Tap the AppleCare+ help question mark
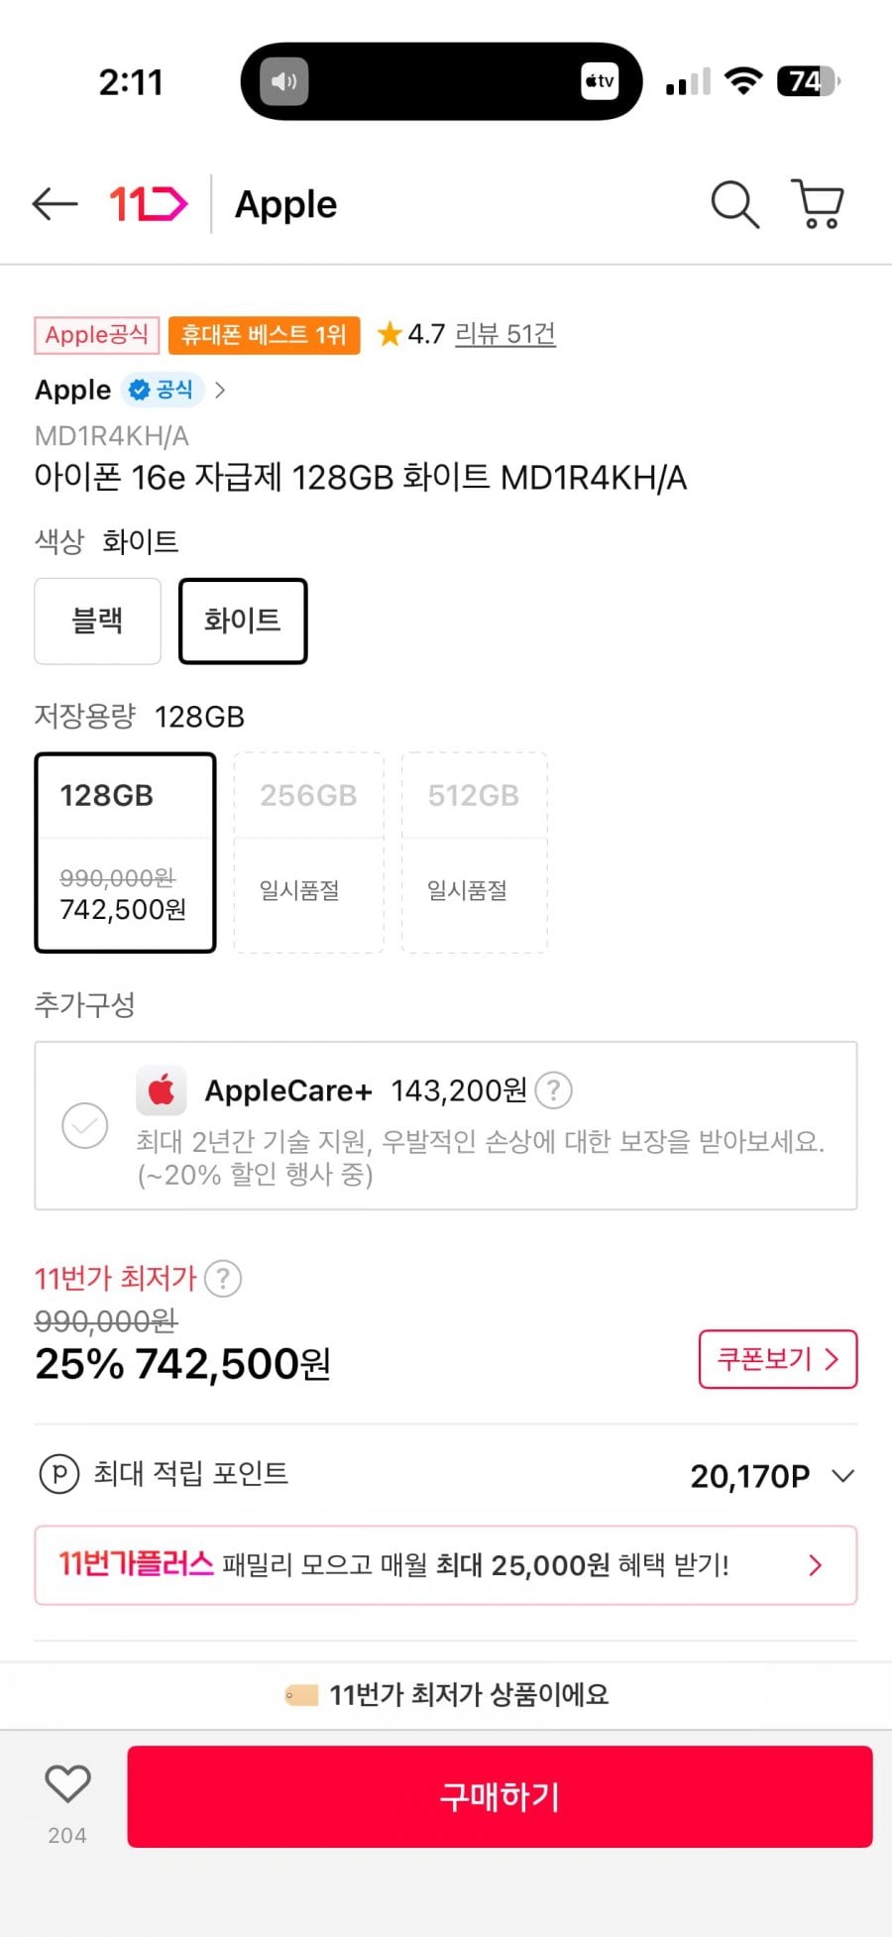The image size is (892, 1937). tap(553, 1090)
